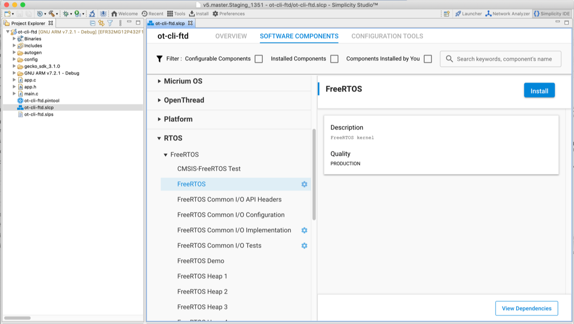
Task: Expand the OpenThread component category
Action: coord(159,100)
